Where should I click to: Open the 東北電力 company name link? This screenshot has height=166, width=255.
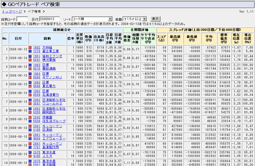[x=49, y=86]
